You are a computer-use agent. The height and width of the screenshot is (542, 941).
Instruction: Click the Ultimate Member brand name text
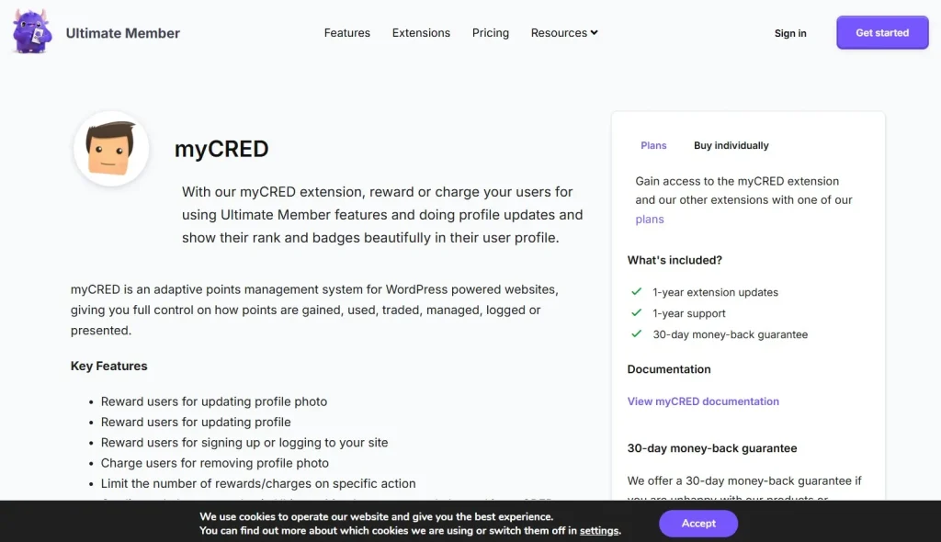click(123, 33)
